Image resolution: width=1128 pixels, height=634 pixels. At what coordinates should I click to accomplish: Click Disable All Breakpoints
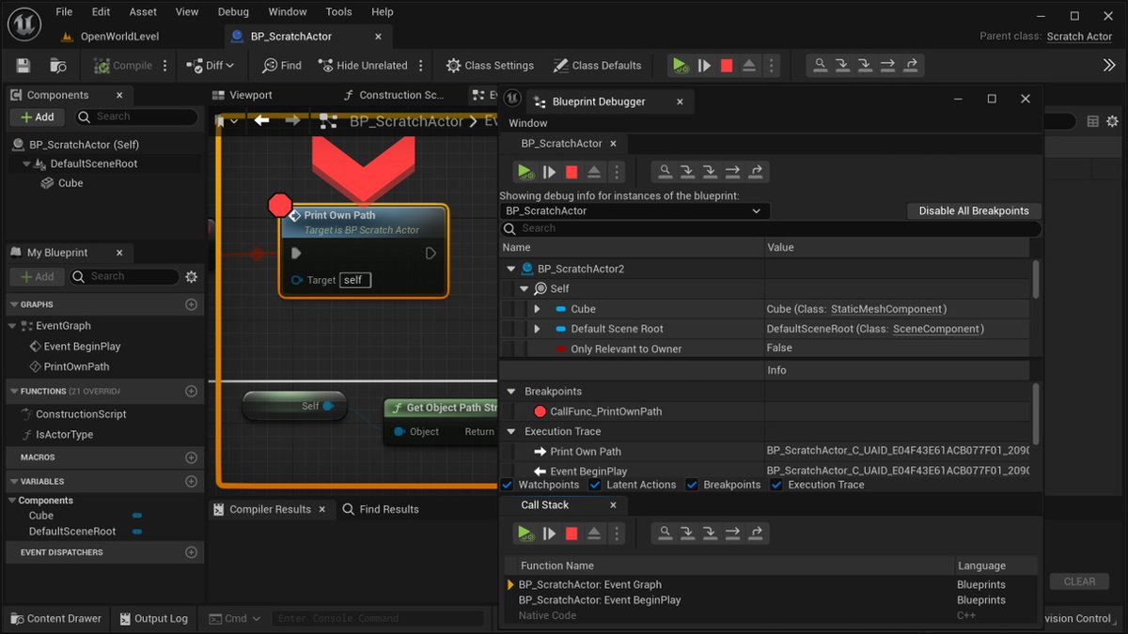974,211
